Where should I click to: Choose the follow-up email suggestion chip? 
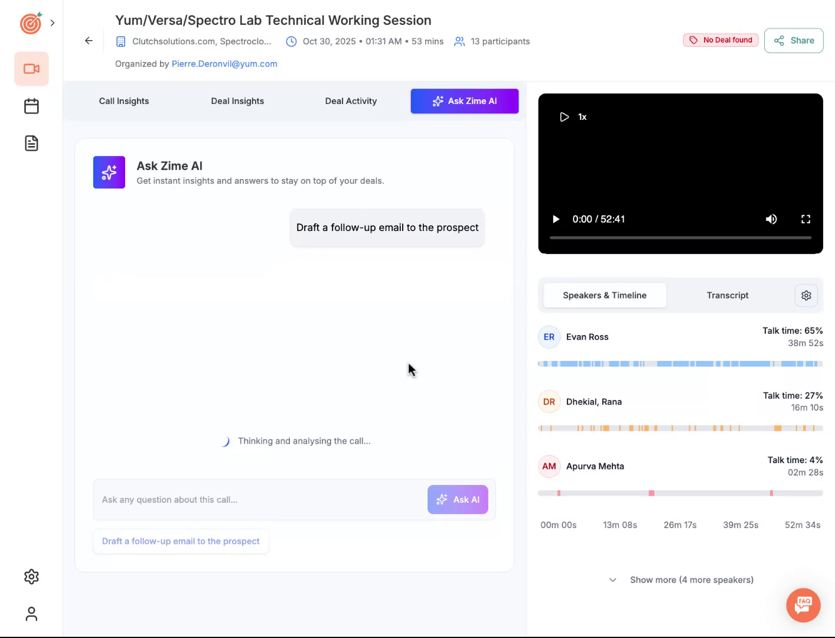[x=181, y=541]
